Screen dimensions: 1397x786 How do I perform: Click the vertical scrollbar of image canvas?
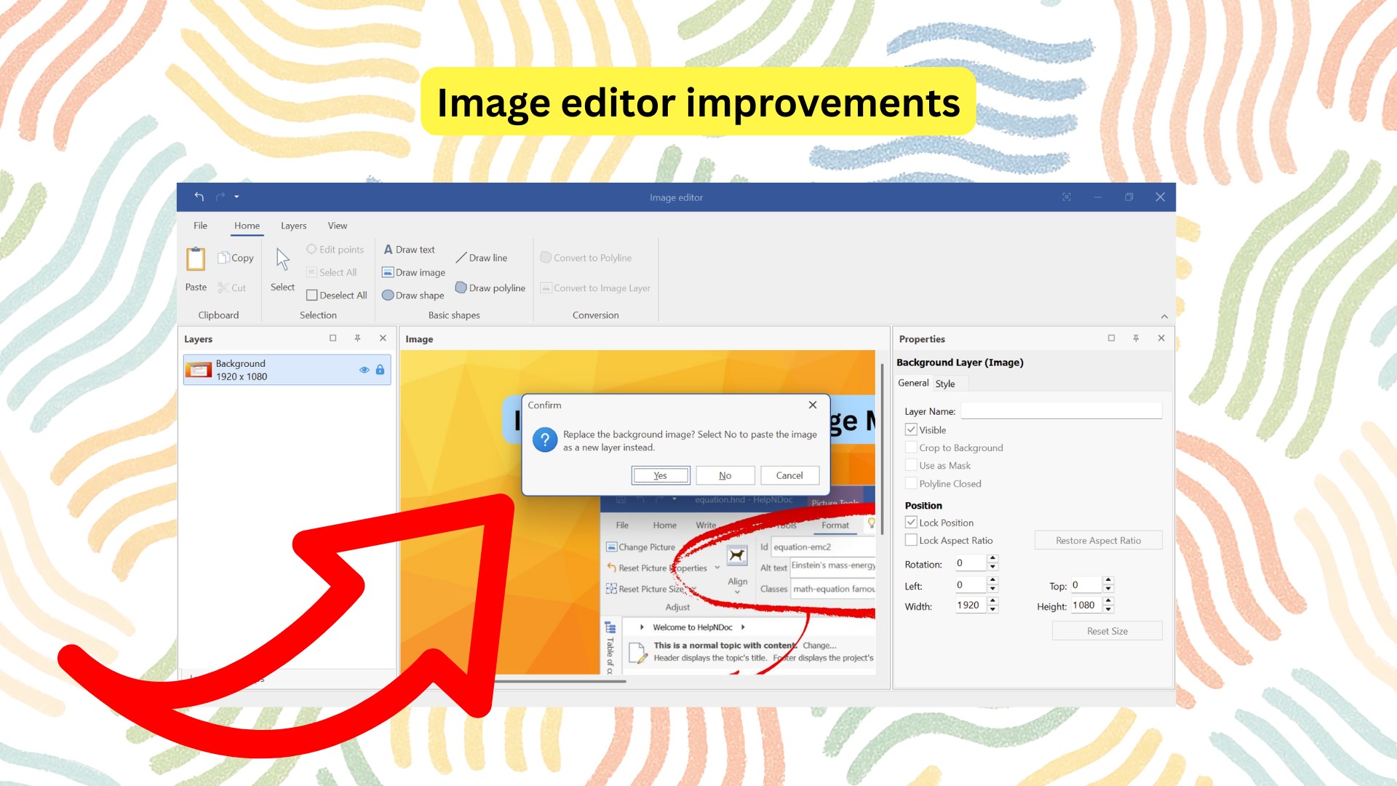(882, 449)
